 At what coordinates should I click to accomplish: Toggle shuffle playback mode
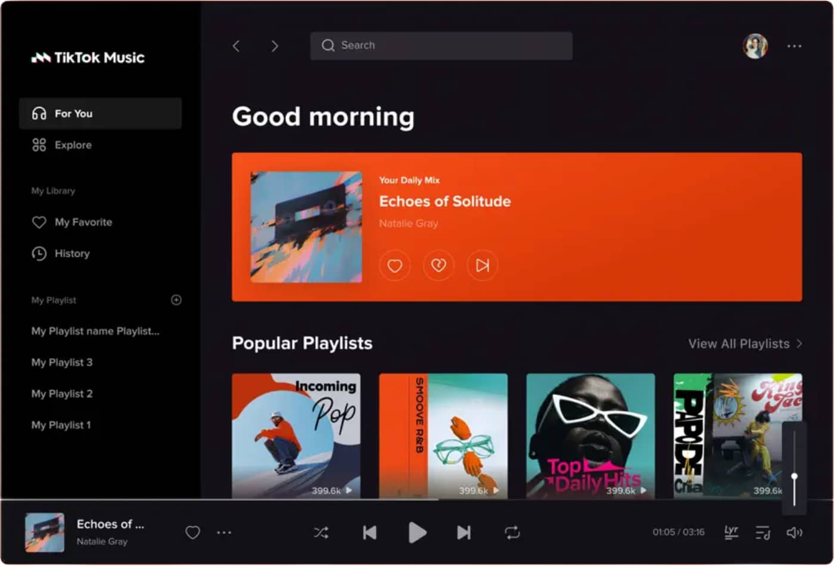coord(321,533)
